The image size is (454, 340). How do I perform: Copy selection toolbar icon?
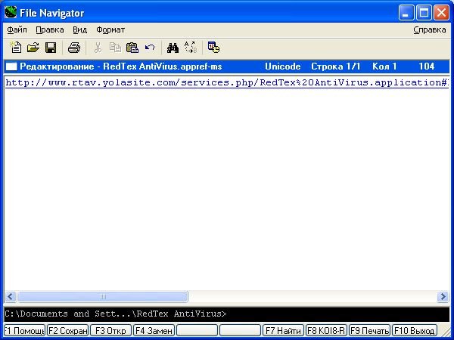click(115, 48)
